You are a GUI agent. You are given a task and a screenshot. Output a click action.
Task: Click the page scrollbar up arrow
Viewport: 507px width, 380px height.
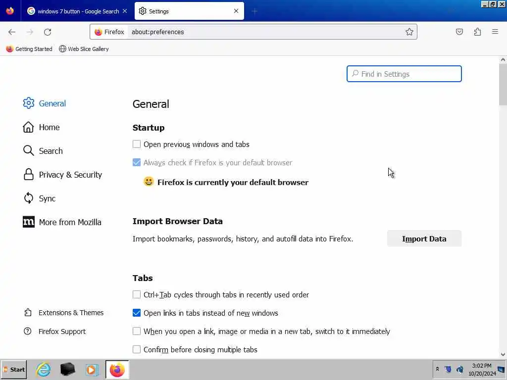tap(503, 60)
